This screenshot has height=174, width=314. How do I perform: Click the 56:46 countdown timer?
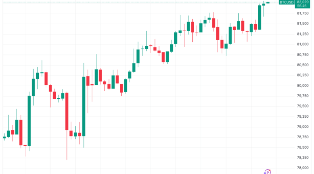pos(302,6)
